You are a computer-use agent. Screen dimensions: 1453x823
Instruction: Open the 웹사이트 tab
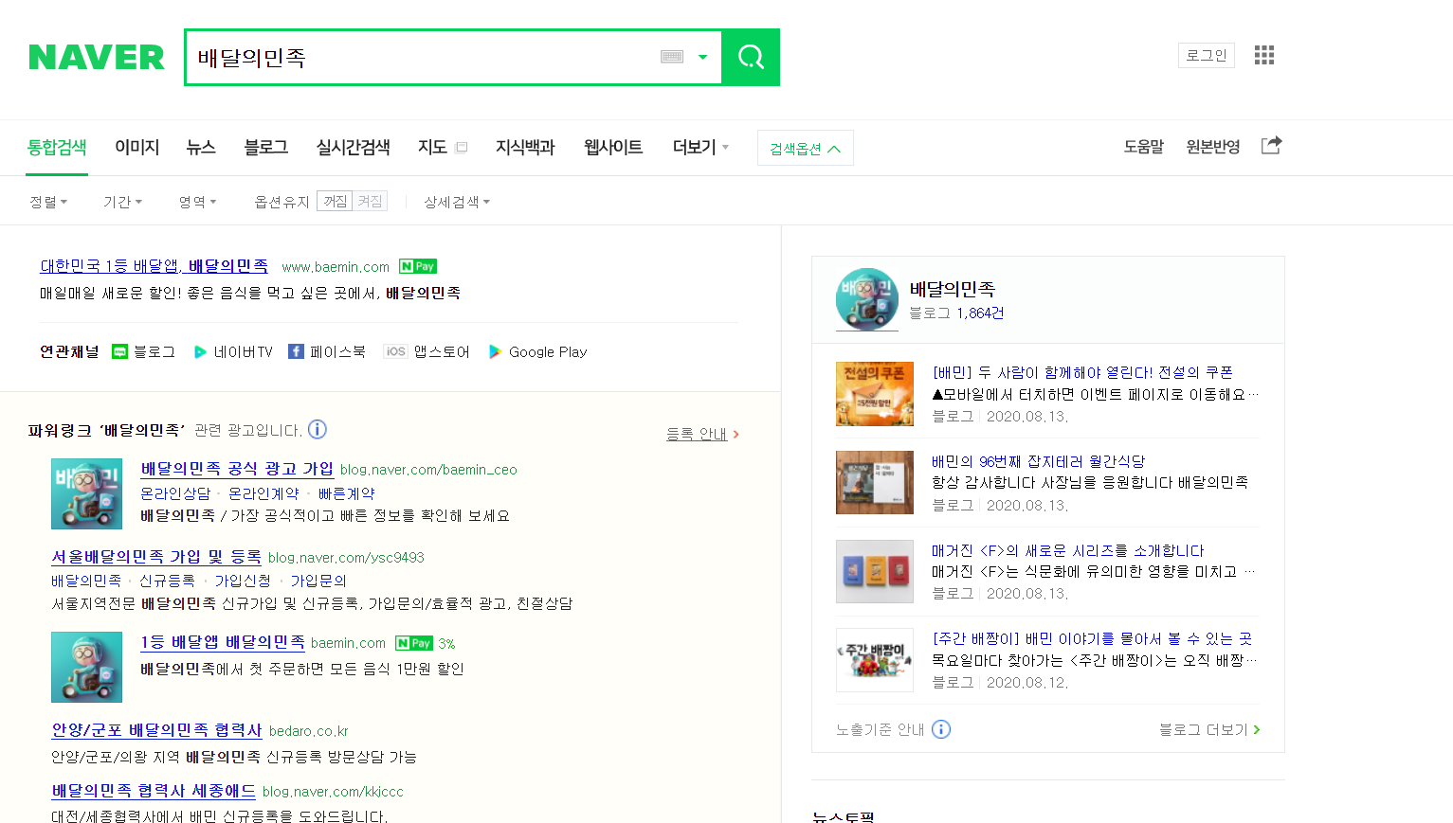(x=613, y=147)
